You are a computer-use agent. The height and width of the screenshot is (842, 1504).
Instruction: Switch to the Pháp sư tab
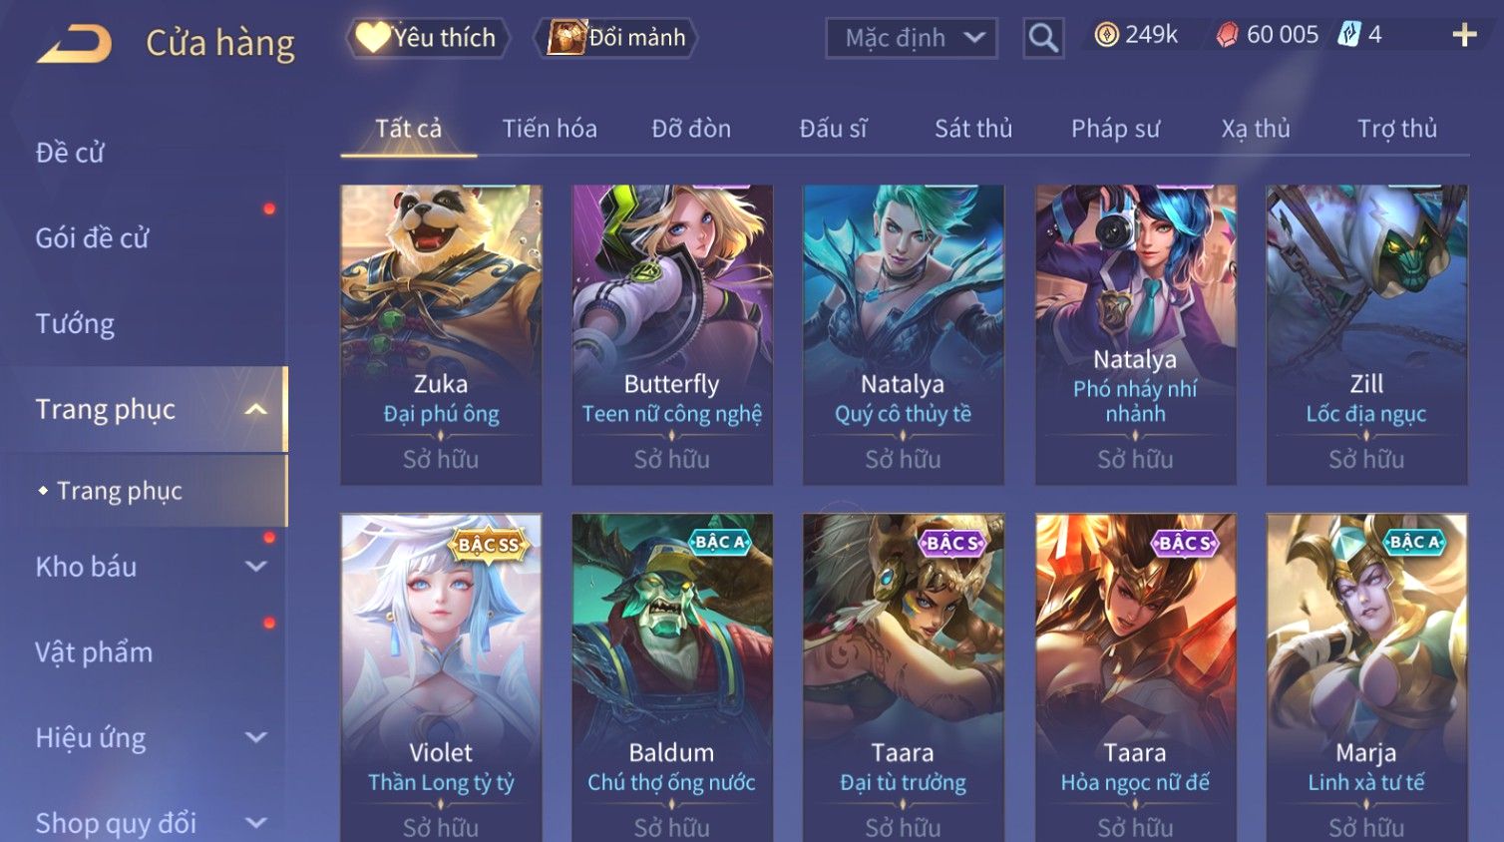click(x=1115, y=129)
